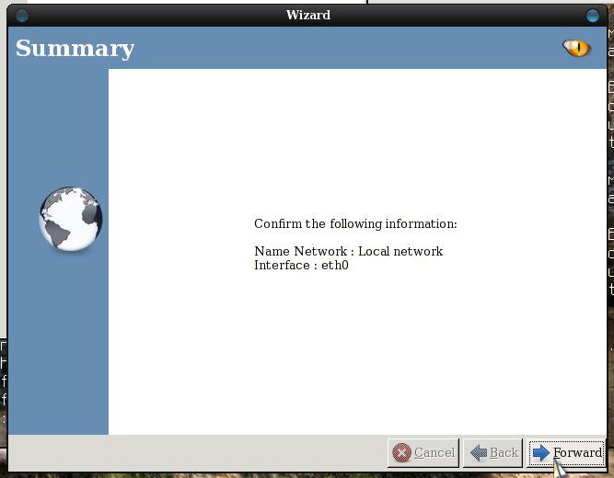Click the cat eye logo in header
614x478 pixels.
pos(576,48)
